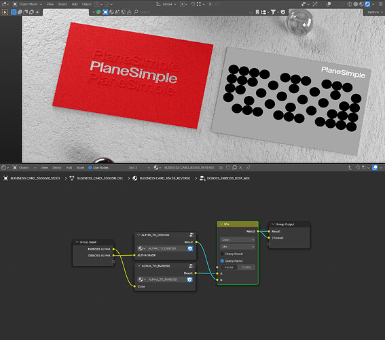The image size is (385, 340).
Task: Unlink the material with X icon
Action: coord(240,167)
